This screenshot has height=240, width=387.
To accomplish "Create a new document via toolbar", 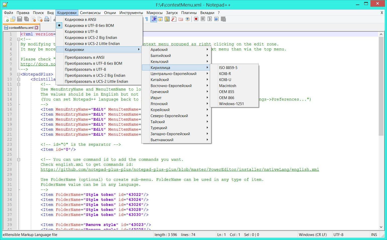I will [6, 19].
